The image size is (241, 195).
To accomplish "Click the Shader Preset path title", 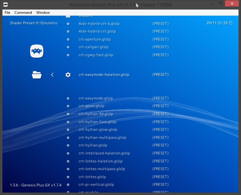I will pos(34,23).
